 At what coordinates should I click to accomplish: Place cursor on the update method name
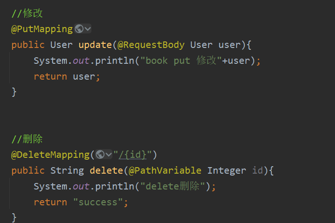[95, 45]
